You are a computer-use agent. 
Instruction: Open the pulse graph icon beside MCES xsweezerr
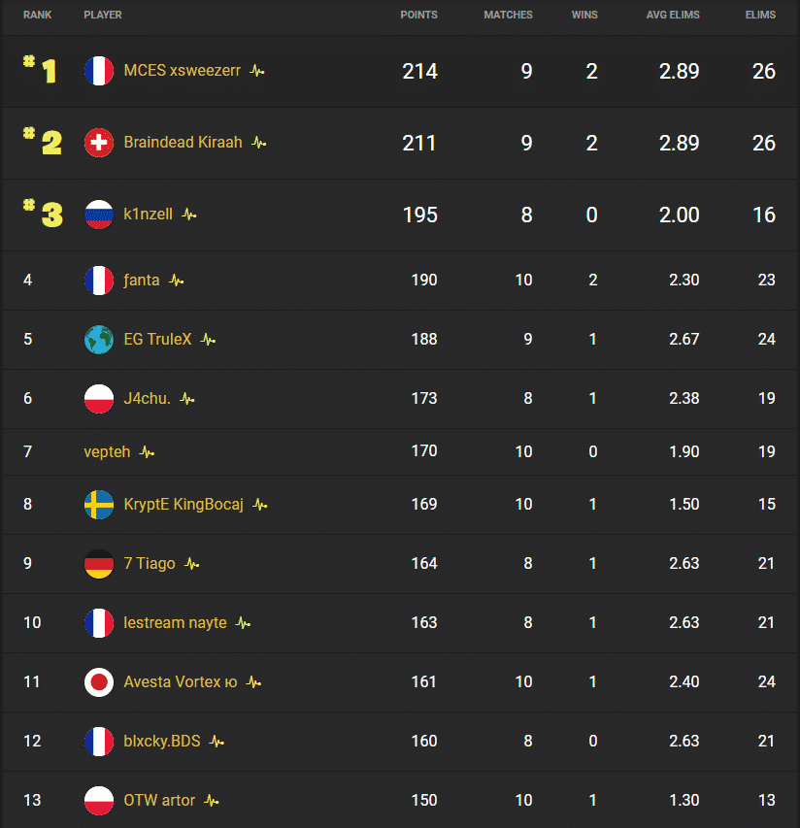(257, 70)
